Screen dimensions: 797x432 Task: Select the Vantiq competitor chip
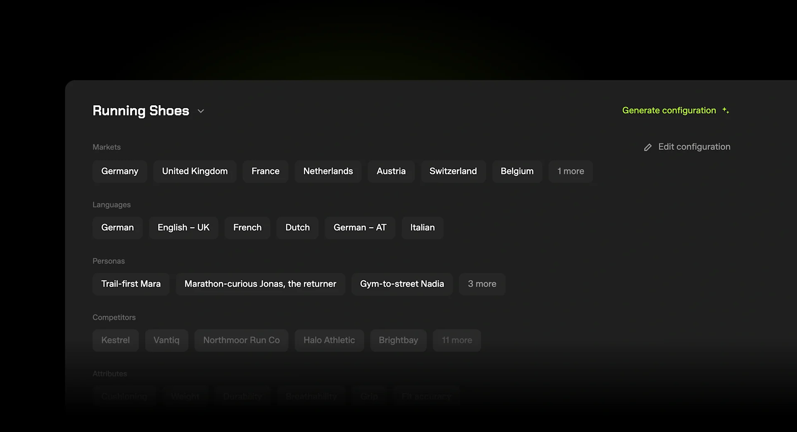tap(166, 341)
